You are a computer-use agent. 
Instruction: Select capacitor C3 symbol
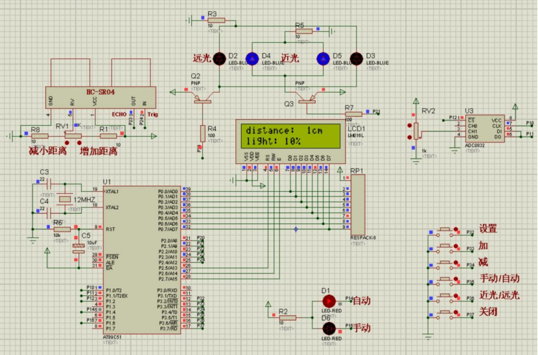coord(49,184)
